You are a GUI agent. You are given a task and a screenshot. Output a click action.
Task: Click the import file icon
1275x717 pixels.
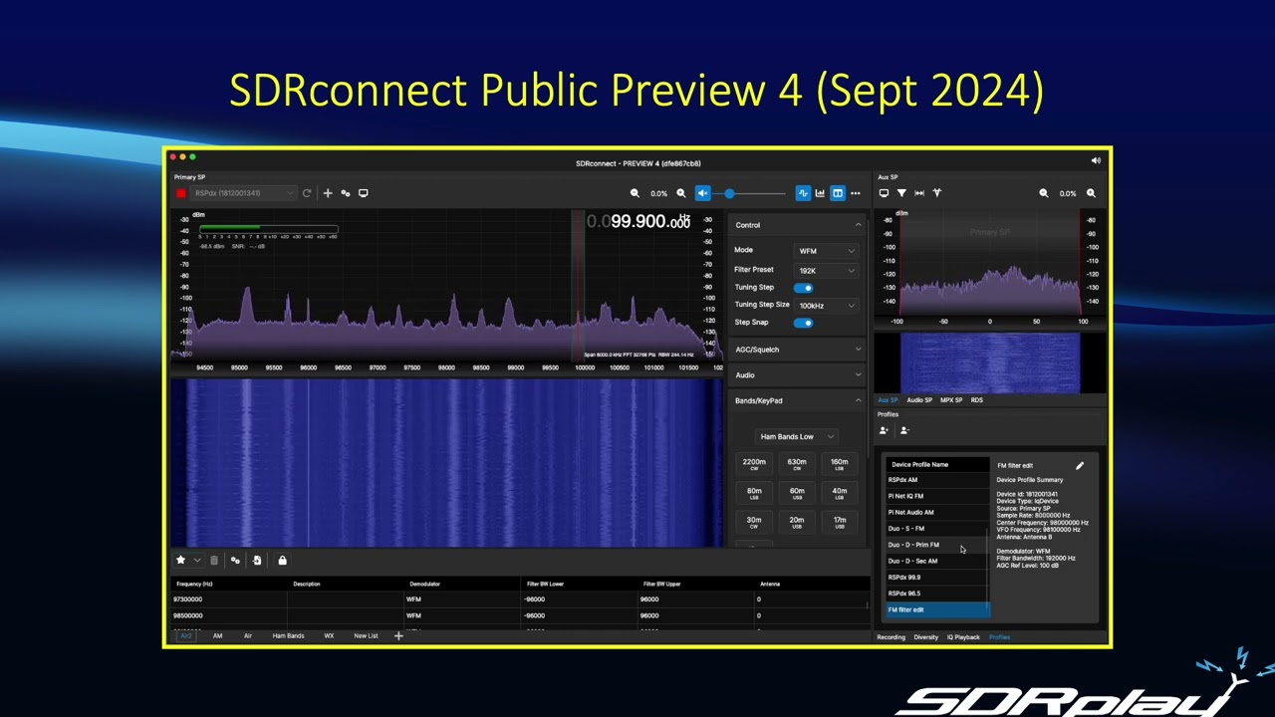point(257,561)
